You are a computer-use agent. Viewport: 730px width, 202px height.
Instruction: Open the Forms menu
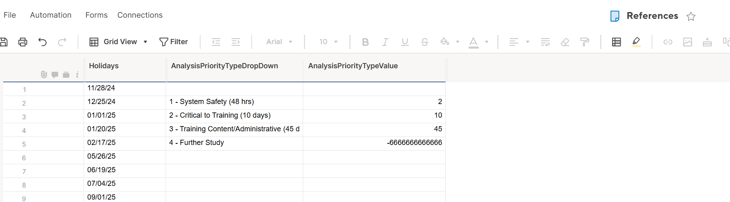(96, 15)
